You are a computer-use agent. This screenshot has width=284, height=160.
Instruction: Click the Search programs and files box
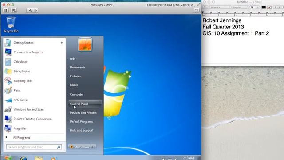[34, 147]
